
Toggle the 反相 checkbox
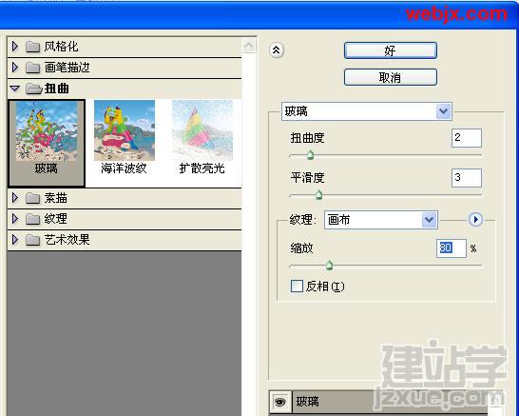click(x=297, y=287)
